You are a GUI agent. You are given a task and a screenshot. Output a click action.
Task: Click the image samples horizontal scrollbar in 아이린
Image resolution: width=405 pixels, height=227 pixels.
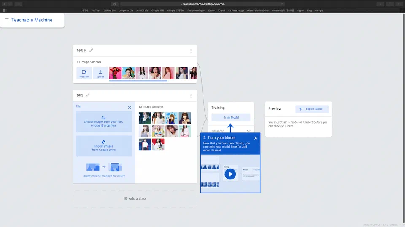[x=138, y=80]
